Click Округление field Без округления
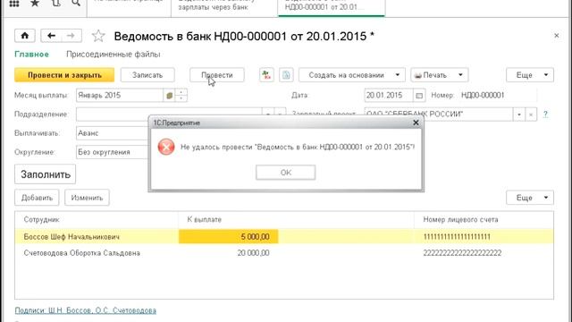 (x=113, y=152)
